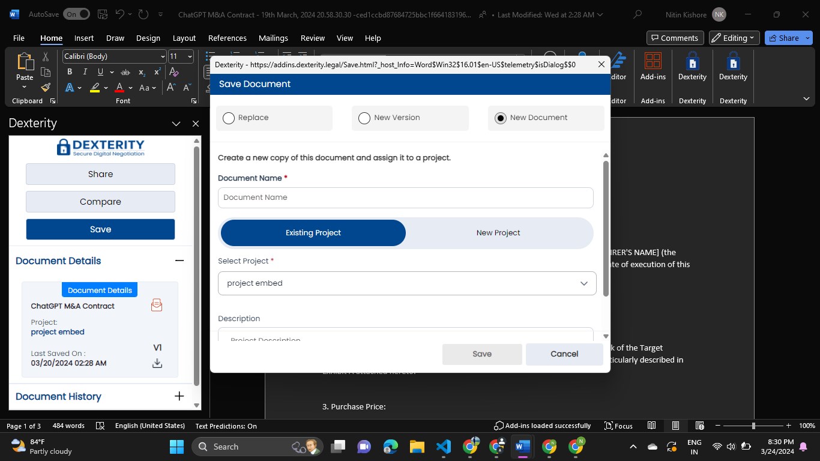Select the New Document radio option
The height and width of the screenshot is (461, 820).
501,118
